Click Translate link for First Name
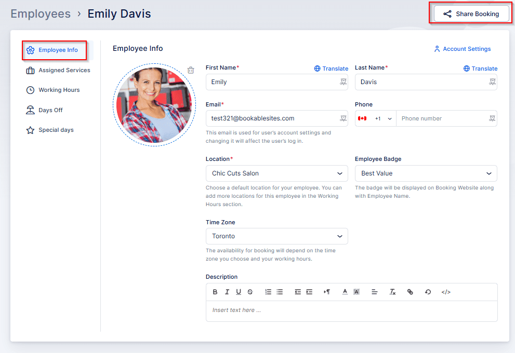This screenshot has height=353, width=515. pos(331,69)
